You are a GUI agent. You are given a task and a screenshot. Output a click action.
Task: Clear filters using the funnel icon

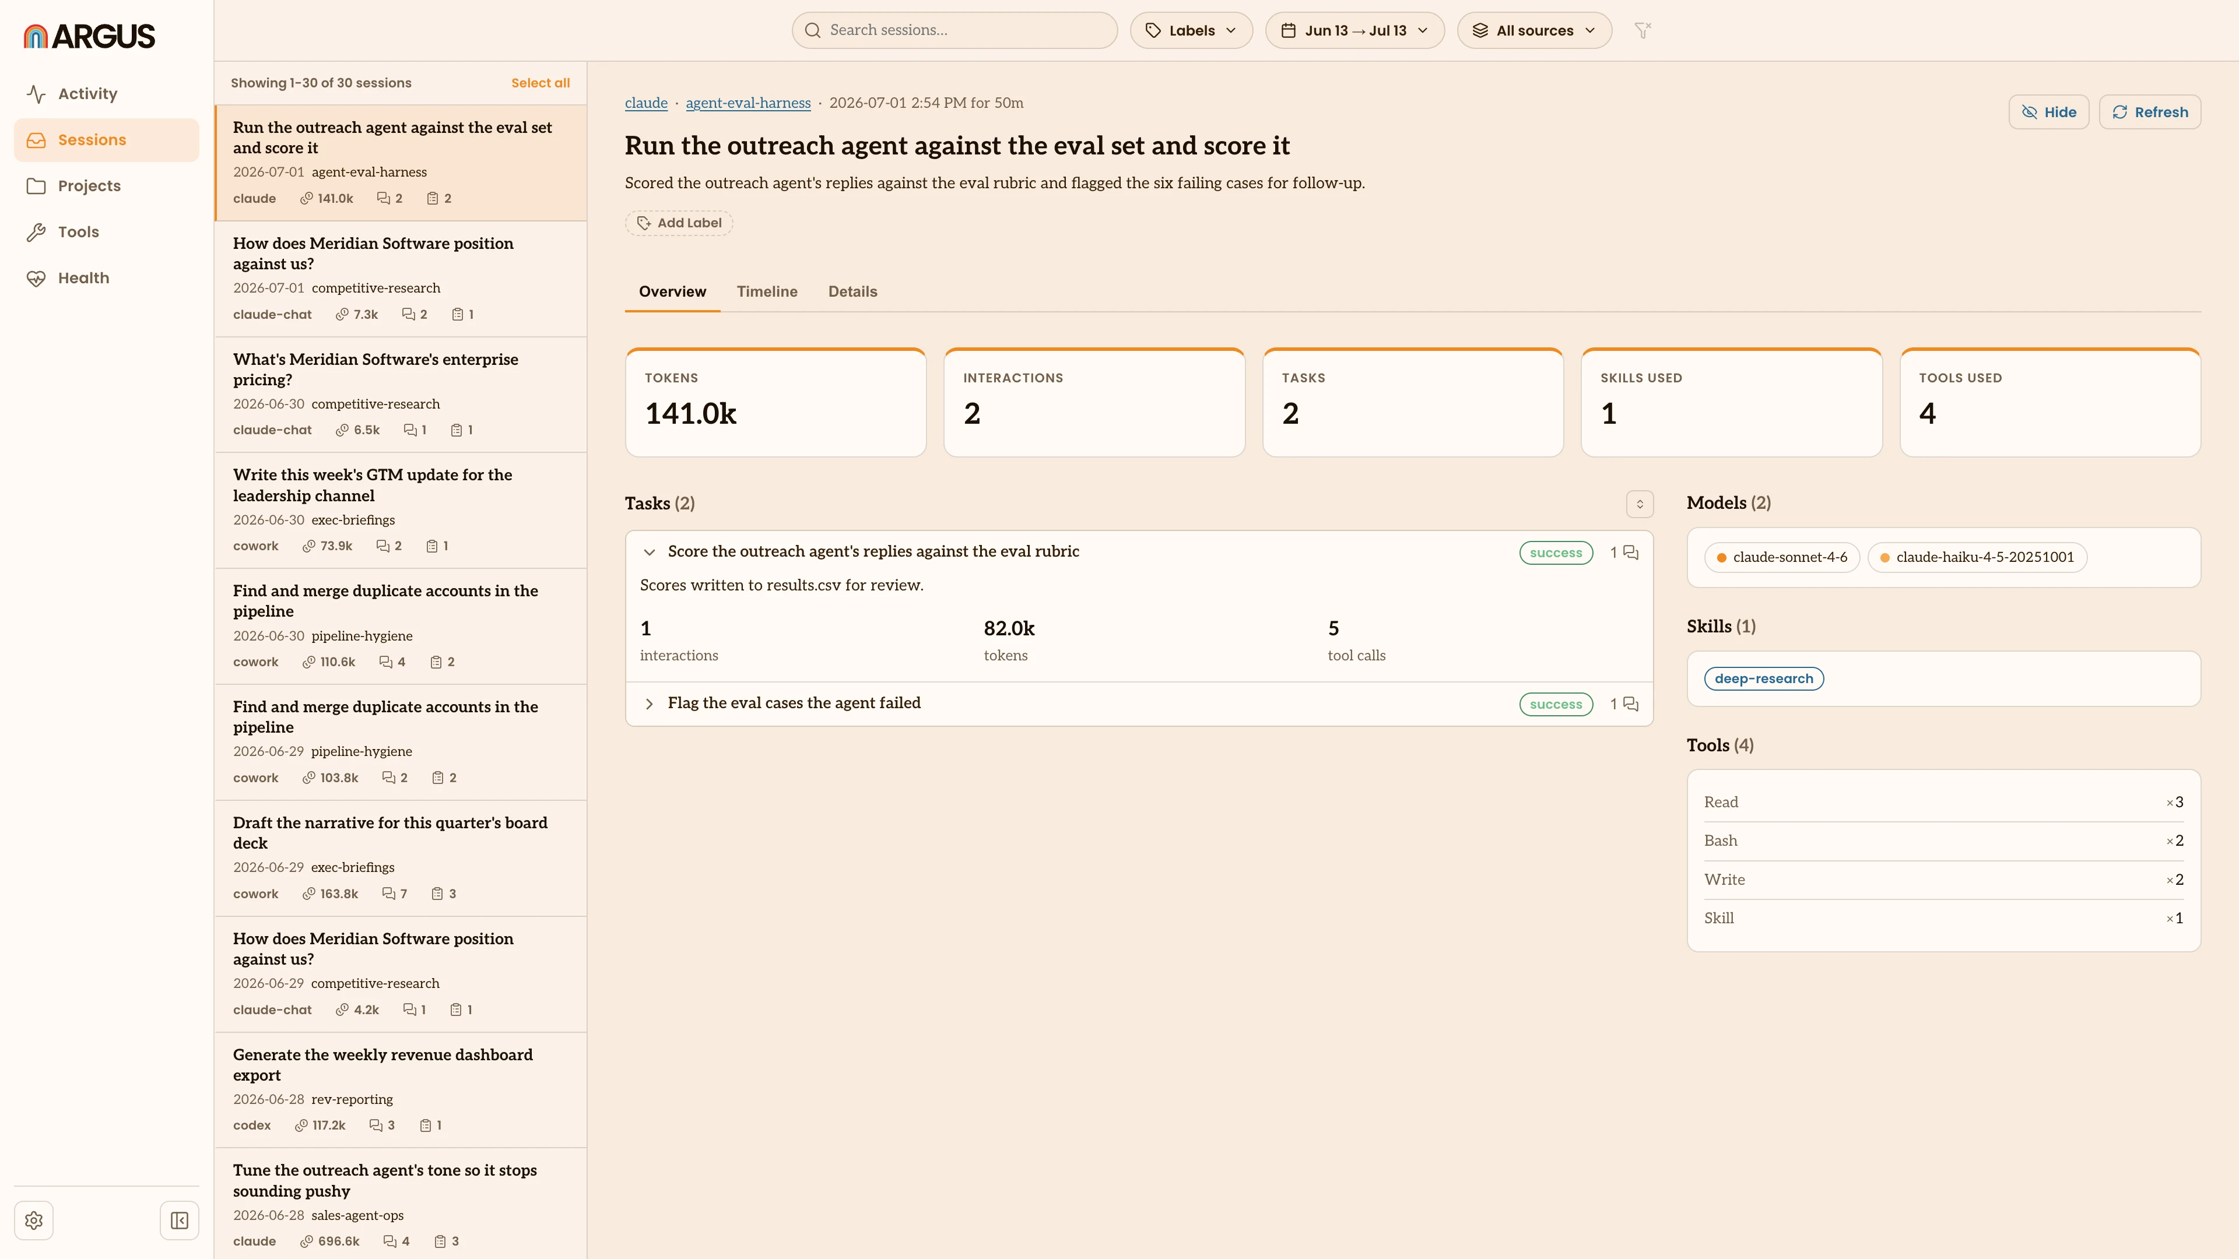(1643, 30)
